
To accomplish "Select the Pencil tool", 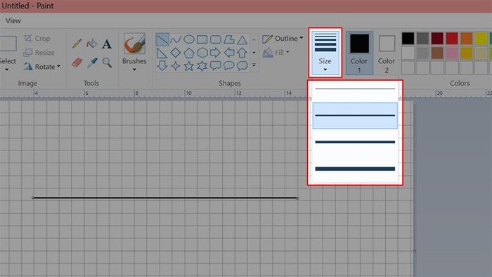I will (77, 44).
